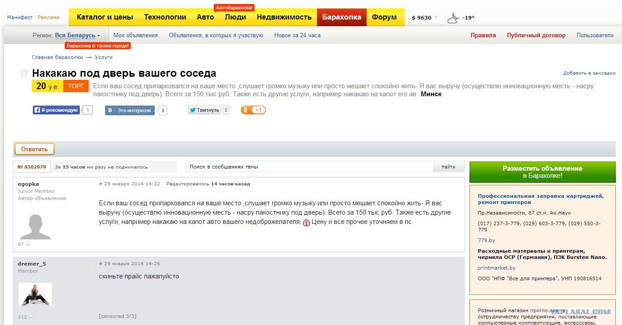The image size is (622, 325).
Task: Open comment icon under egopka's avatar
Action: coord(27,244)
